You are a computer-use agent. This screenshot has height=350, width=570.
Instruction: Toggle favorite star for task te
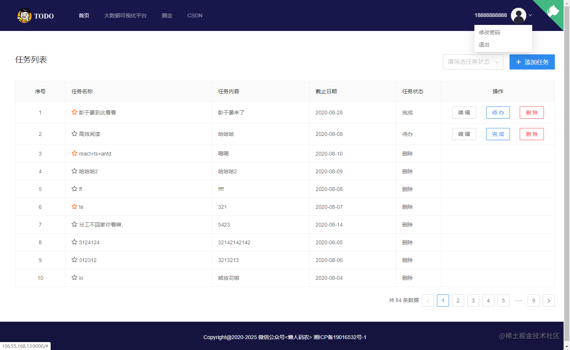pyautogui.click(x=74, y=207)
